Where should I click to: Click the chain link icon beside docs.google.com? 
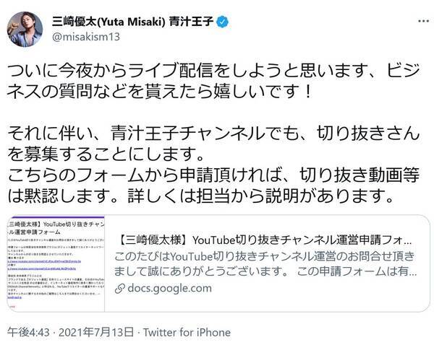pos(119,289)
